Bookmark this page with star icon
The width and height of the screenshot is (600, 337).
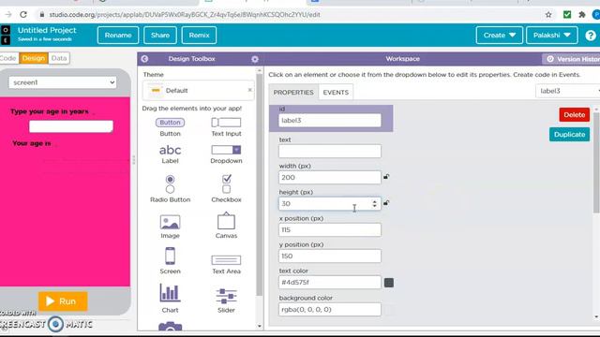pos(548,15)
